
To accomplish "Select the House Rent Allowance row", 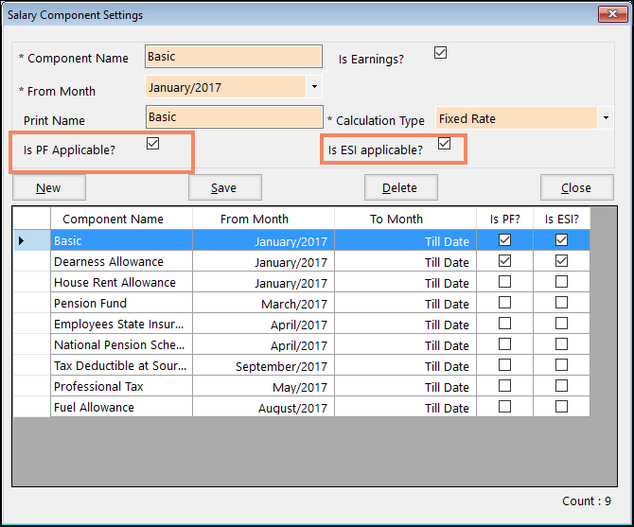I will click(x=302, y=282).
